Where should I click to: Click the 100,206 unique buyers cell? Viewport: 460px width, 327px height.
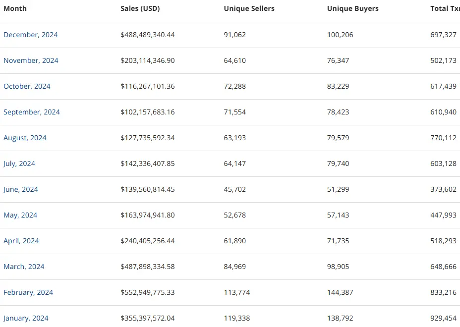point(340,35)
